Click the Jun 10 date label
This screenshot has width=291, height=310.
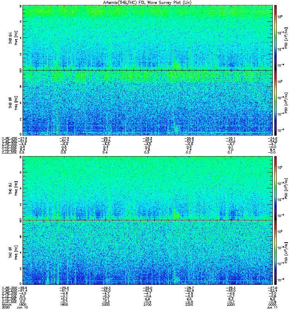[x=23, y=307]
